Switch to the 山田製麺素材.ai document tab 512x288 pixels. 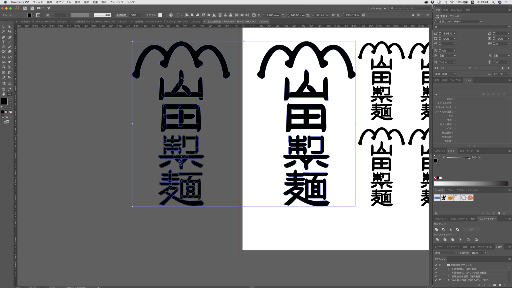click(100, 21)
